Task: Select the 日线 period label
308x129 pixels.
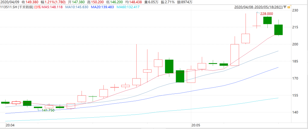Action: (x=38, y=7)
